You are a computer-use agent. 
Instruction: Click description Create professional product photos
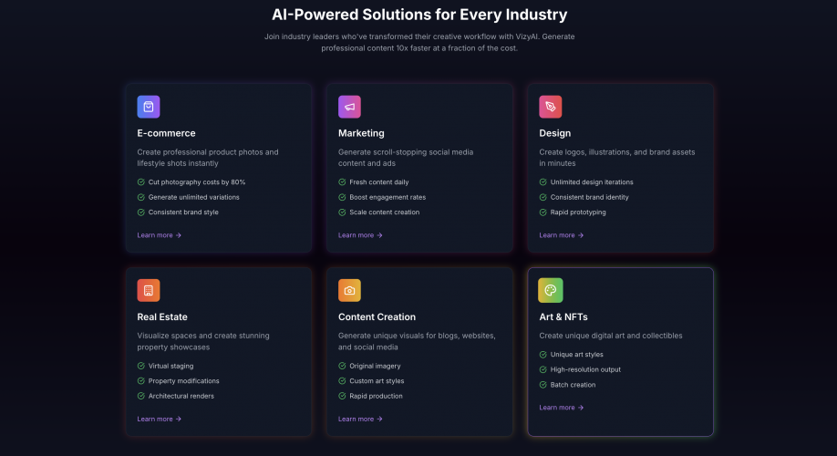(x=208, y=158)
